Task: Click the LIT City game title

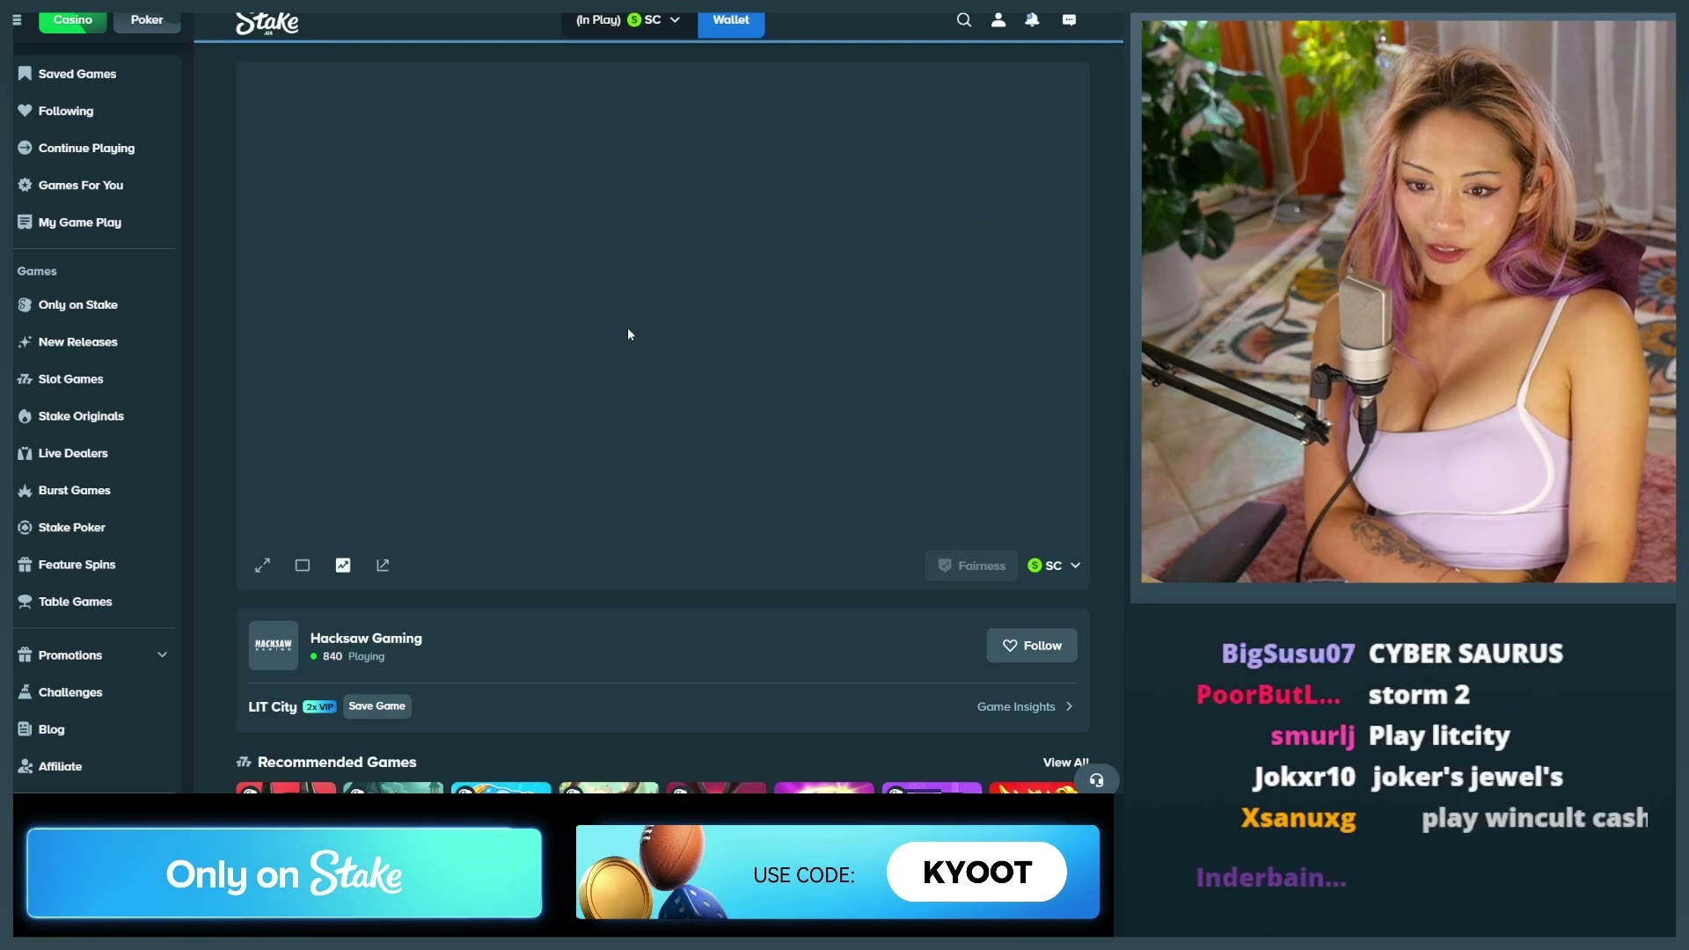Action: (x=273, y=707)
